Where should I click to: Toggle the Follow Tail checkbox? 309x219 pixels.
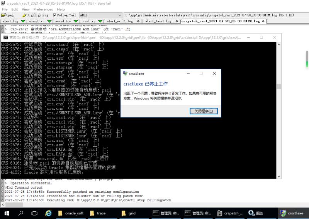click(54, 15)
